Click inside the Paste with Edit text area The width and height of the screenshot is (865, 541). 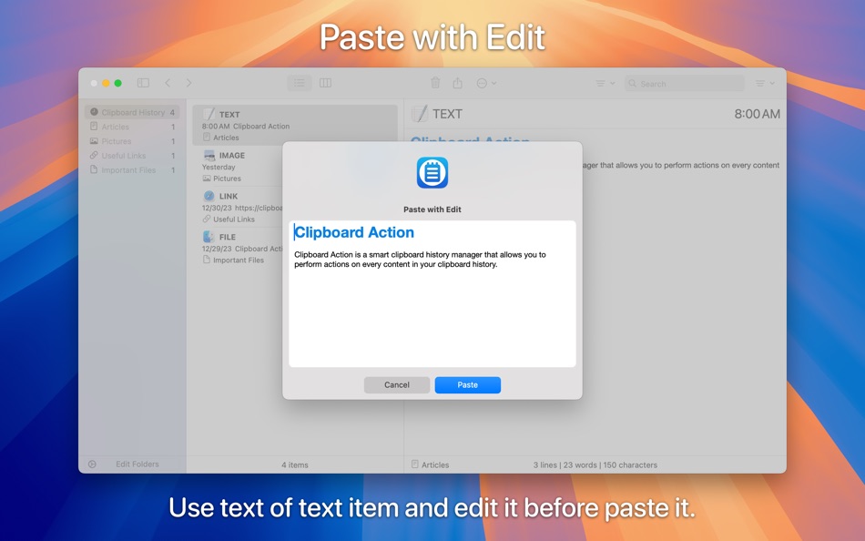tap(432, 293)
